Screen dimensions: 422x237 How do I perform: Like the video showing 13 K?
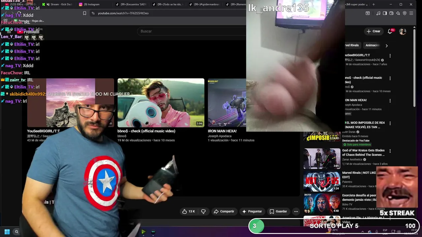189,211
